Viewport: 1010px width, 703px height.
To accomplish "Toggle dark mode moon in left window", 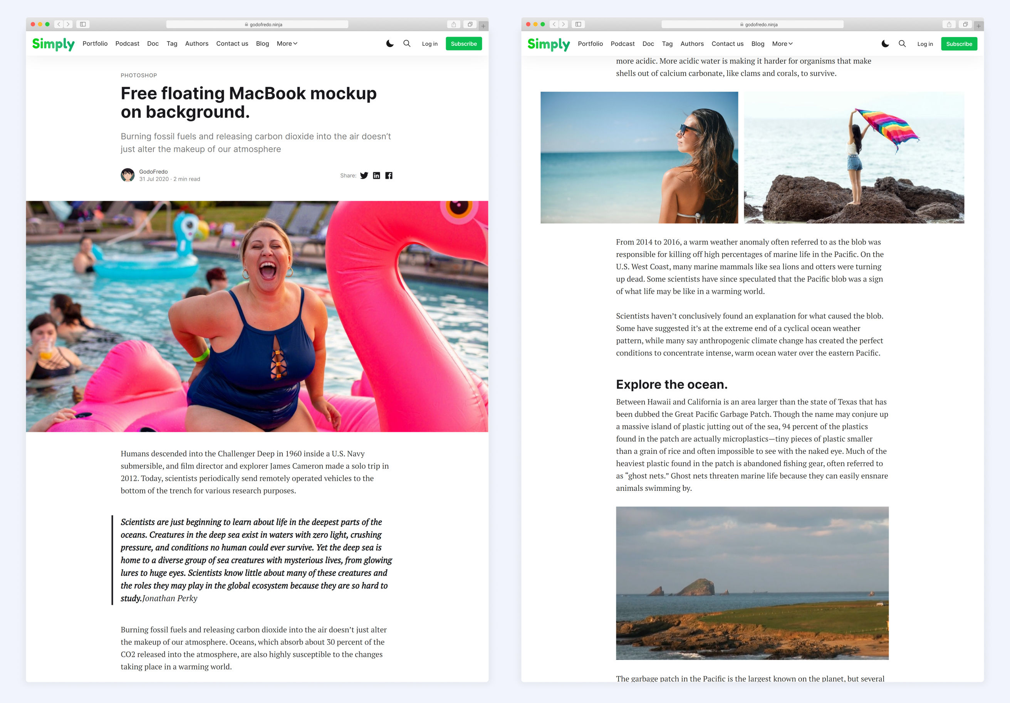I will 390,44.
